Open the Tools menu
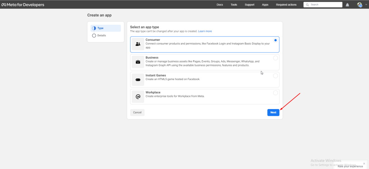The height and width of the screenshot is (169, 369). click(x=234, y=5)
